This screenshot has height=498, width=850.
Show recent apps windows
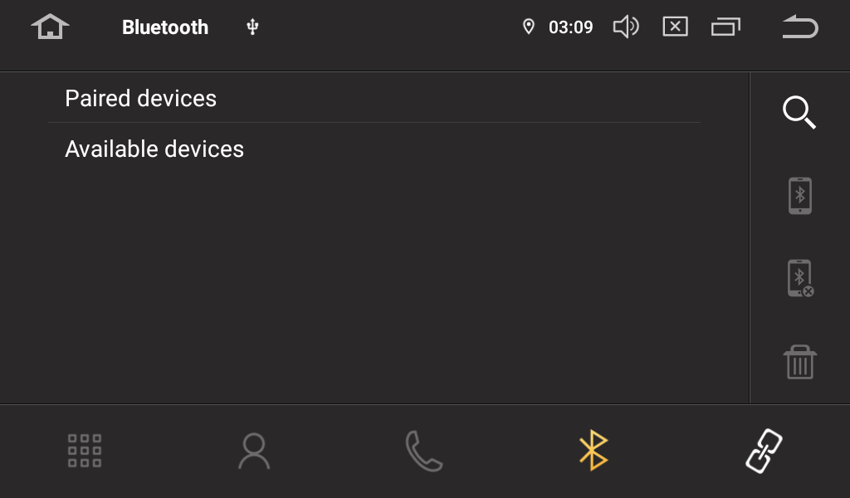click(x=725, y=27)
